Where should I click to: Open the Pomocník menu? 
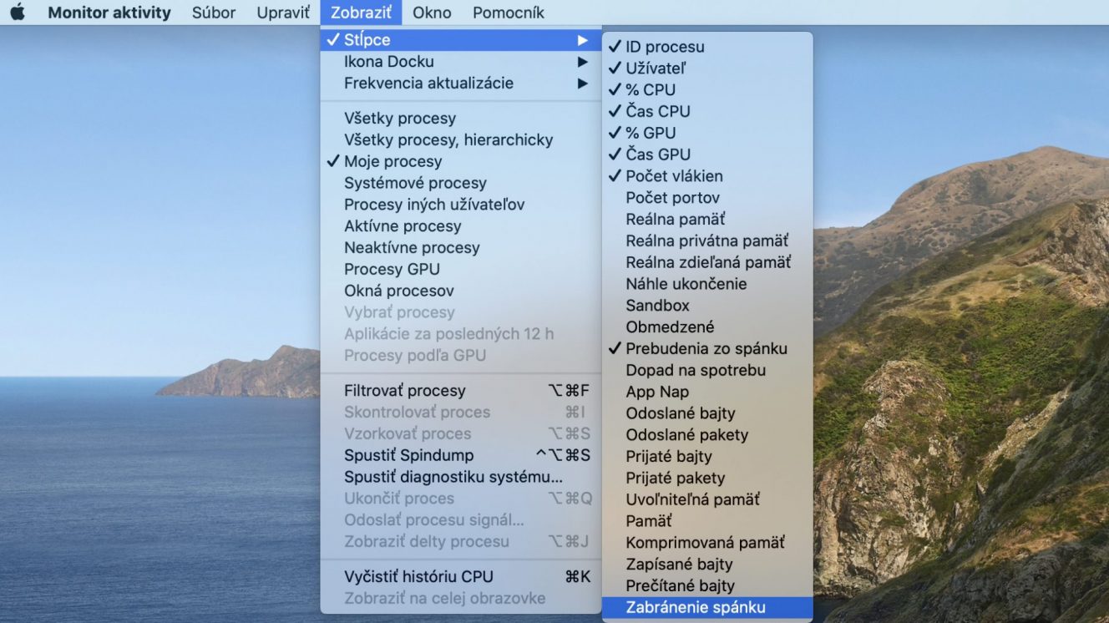point(508,13)
